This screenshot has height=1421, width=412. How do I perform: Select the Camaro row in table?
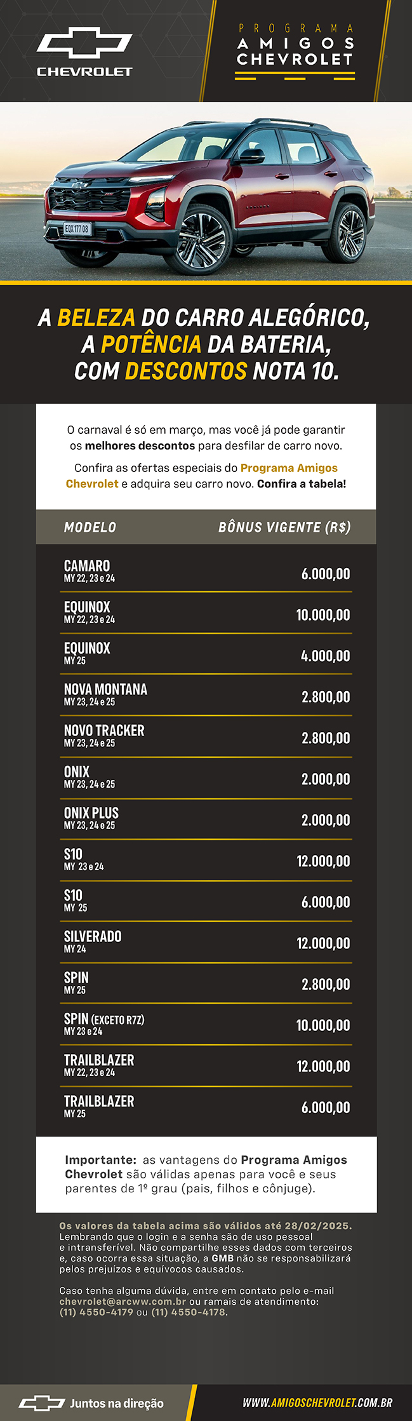207,571
